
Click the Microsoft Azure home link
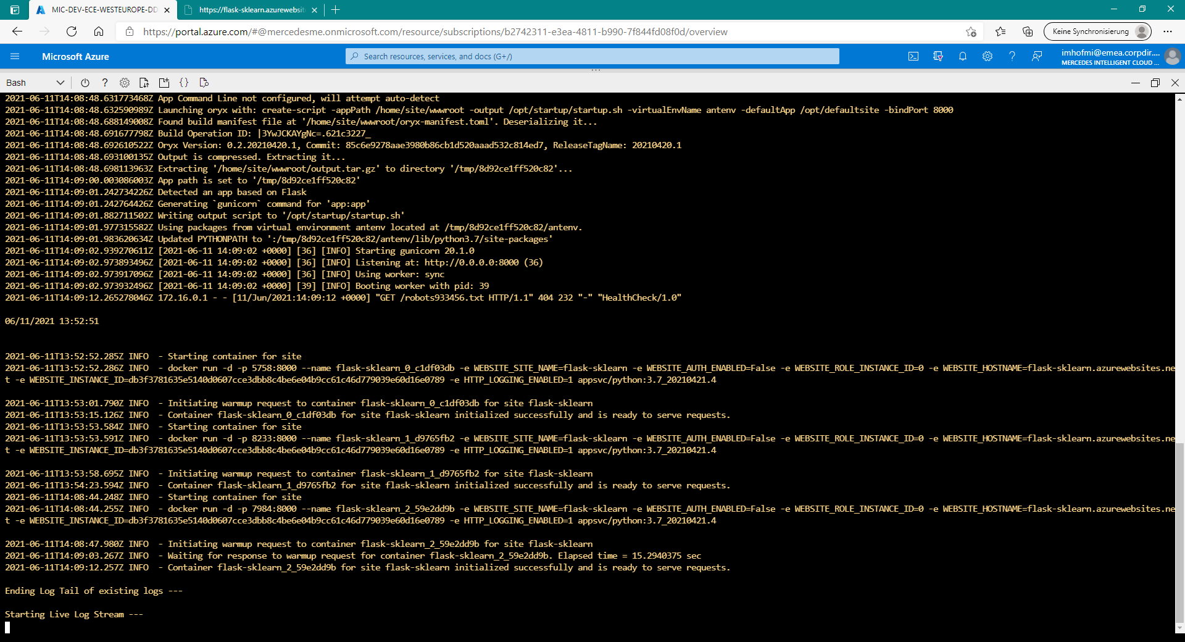(x=75, y=56)
